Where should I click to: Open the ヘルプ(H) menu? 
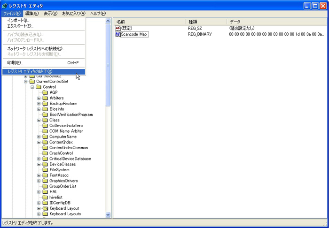click(98, 14)
